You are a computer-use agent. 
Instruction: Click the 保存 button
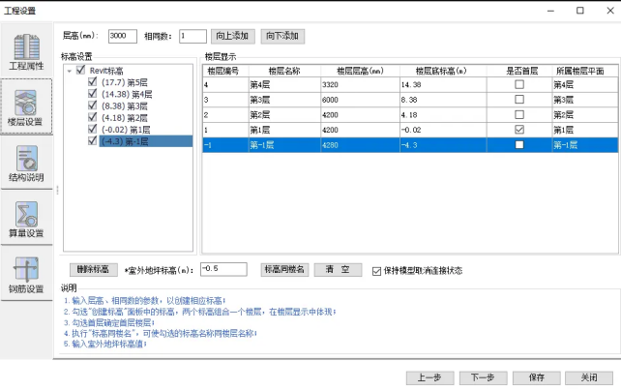tap(537, 376)
